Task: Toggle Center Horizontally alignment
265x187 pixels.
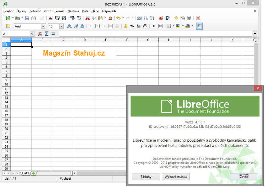Action: [x=97, y=26]
